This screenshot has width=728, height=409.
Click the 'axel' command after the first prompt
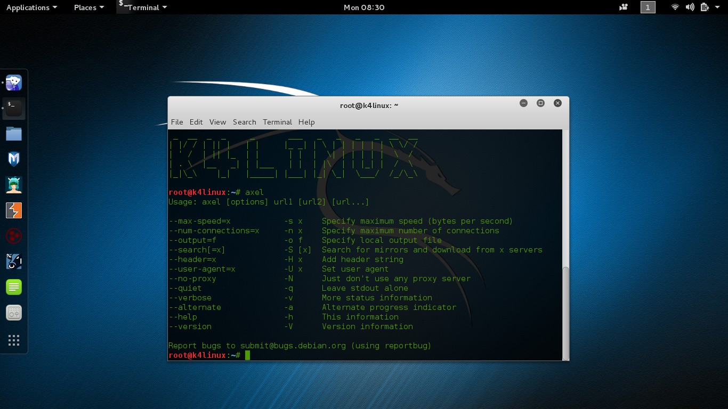(255, 192)
